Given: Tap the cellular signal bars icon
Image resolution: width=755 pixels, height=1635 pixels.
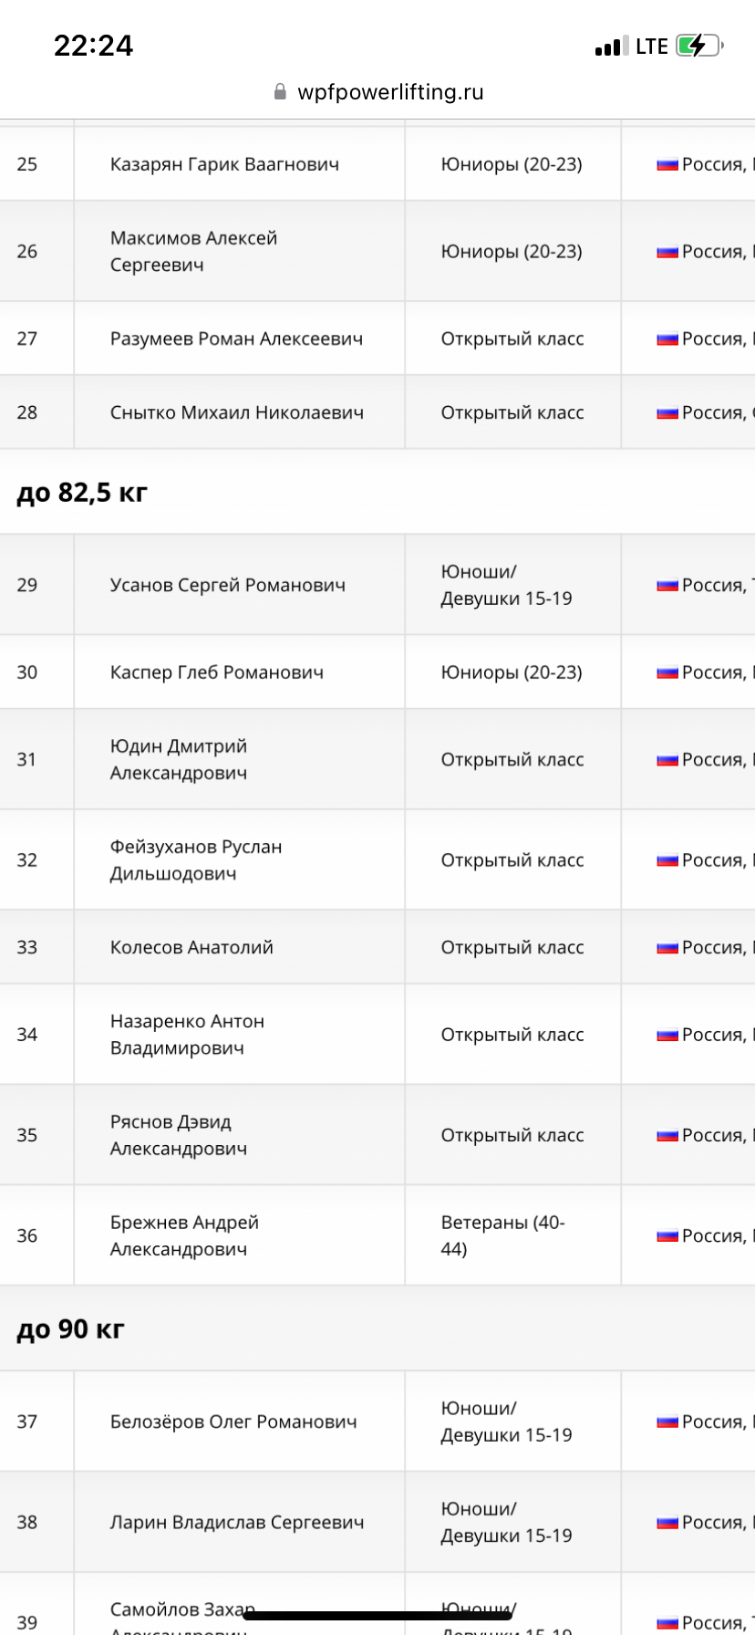Looking at the screenshot, I should coord(612,46).
